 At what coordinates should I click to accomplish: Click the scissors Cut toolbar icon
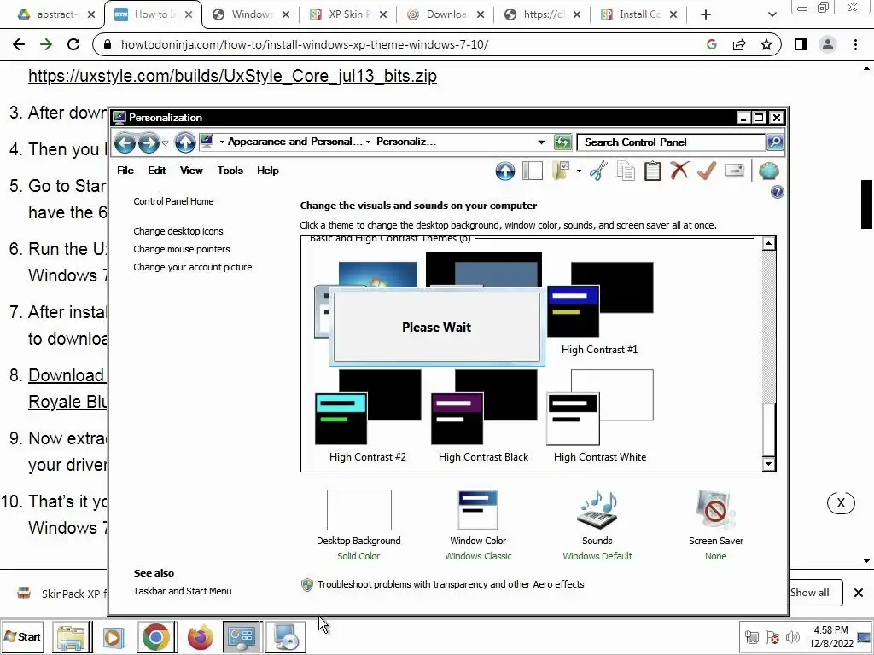(598, 171)
